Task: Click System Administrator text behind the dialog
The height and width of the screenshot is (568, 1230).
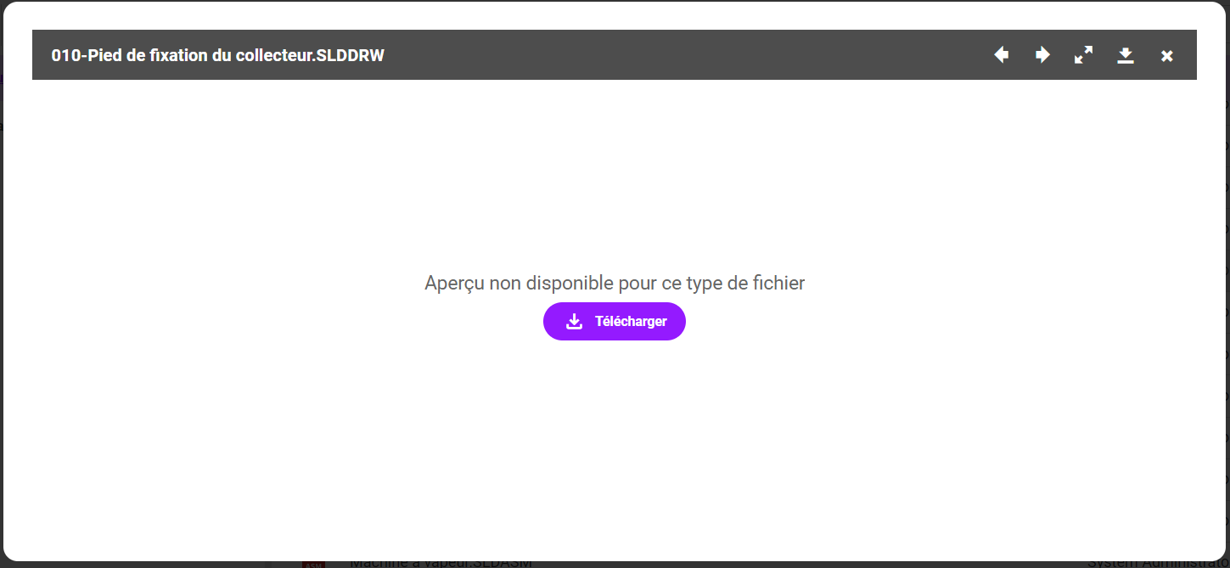Action: [x=1154, y=564]
